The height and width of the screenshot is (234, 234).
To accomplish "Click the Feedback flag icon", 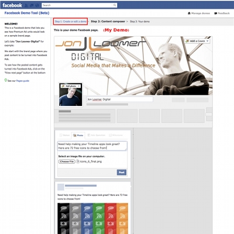I will click(216, 13).
